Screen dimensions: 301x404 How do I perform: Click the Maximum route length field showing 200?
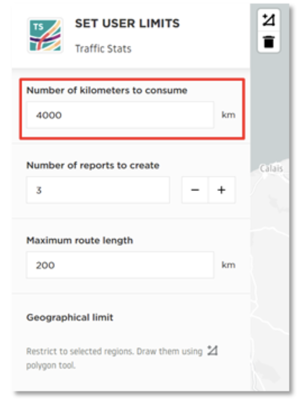(120, 265)
